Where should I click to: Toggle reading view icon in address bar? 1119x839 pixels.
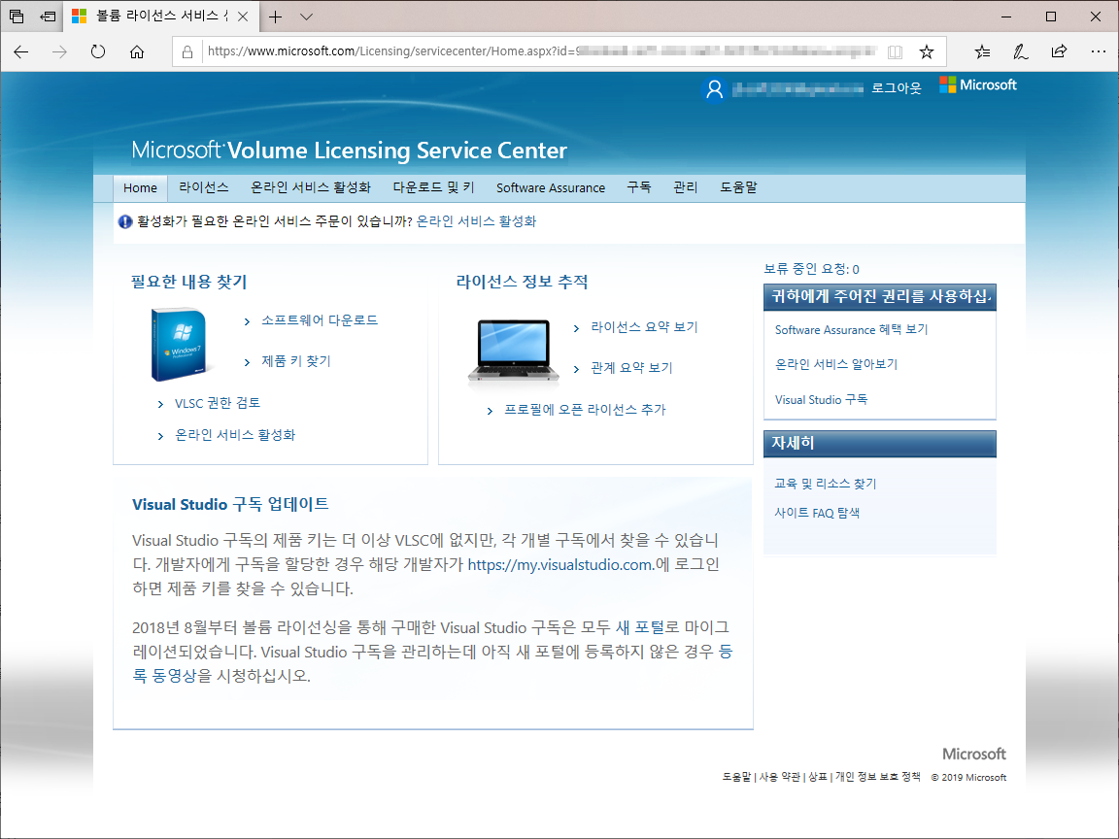coord(895,51)
